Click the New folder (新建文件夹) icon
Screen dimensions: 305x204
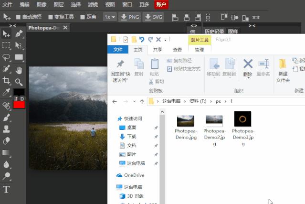283,64
